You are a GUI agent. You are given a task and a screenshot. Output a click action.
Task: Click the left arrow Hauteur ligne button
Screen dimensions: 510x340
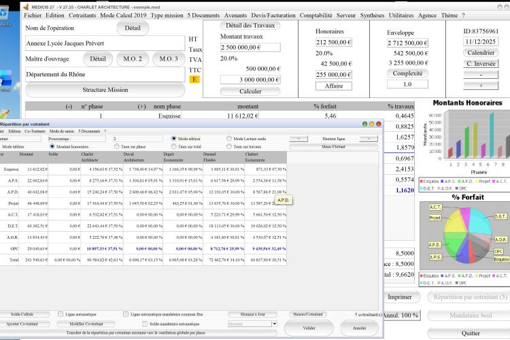point(299,139)
